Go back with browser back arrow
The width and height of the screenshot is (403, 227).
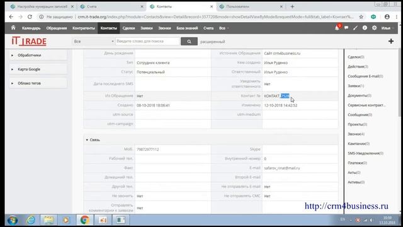[x=11, y=17]
